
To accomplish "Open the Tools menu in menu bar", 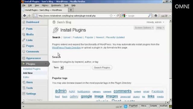I will coord(66,5).
